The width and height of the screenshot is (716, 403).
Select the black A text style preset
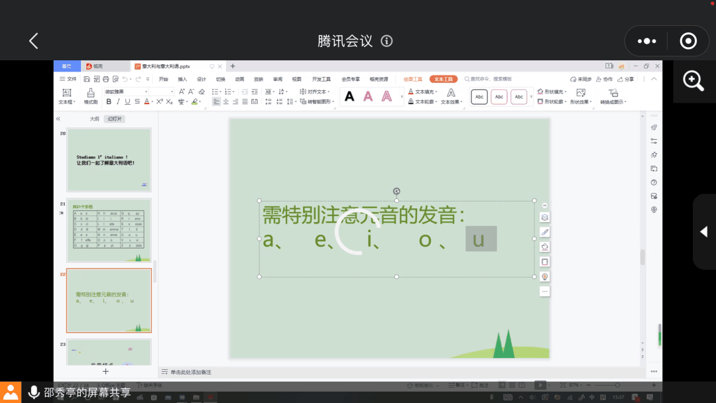pos(349,97)
